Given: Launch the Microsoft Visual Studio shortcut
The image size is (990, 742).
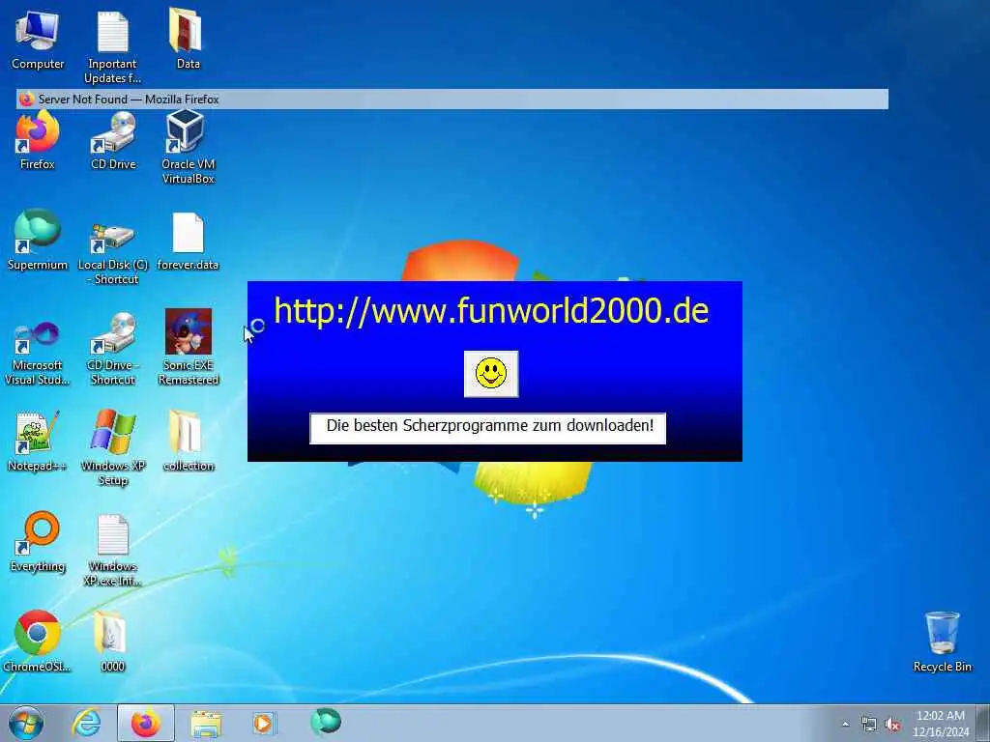Looking at the screenshot, I should (x=38, y=351).
